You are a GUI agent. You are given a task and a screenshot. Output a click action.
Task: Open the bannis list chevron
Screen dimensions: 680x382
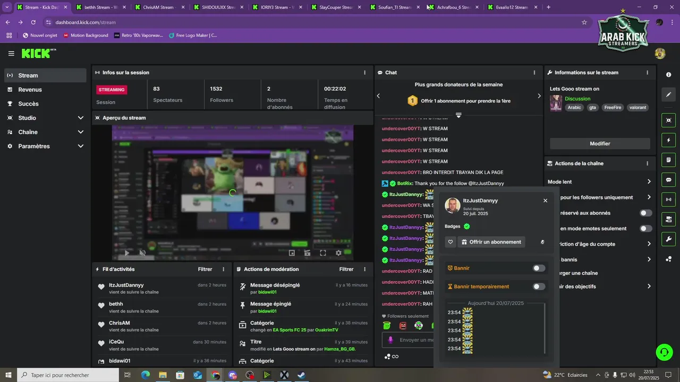point(649,259)
